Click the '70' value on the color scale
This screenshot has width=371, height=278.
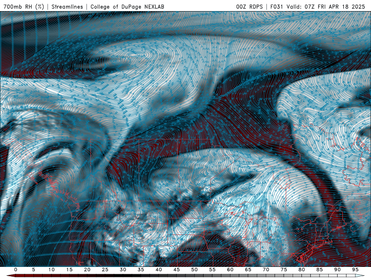click(x=266, y=270)
